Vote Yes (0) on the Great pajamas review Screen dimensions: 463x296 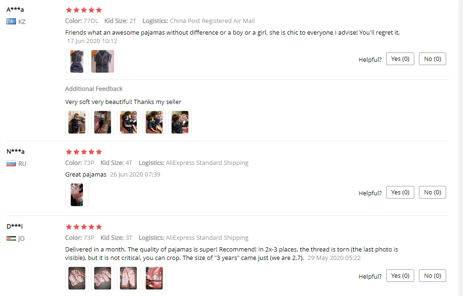tap(400, 192)
